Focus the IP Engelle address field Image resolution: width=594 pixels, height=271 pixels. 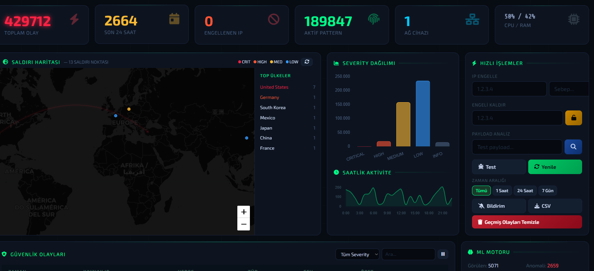click(x=509, y=89)
